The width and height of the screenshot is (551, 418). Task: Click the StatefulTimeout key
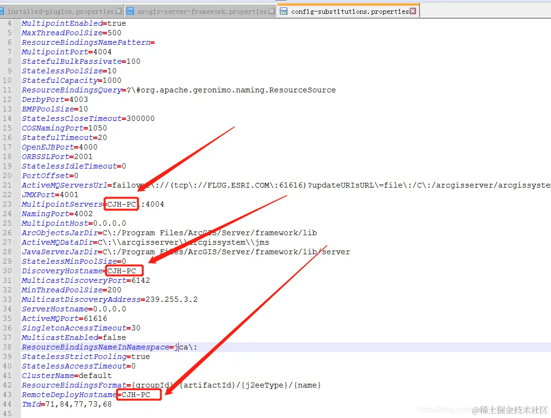point(57,138)
